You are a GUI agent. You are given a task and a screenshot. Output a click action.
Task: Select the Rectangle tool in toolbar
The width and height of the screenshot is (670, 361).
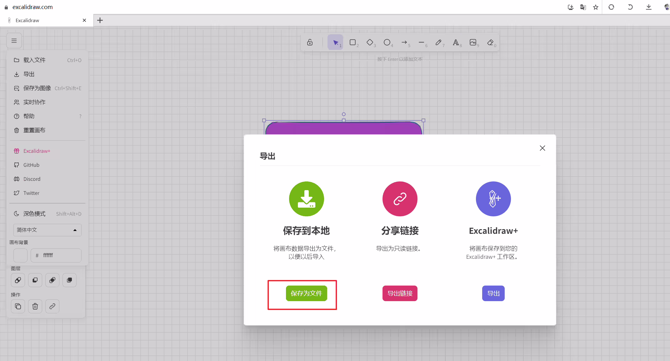click(x=353, y=42)
